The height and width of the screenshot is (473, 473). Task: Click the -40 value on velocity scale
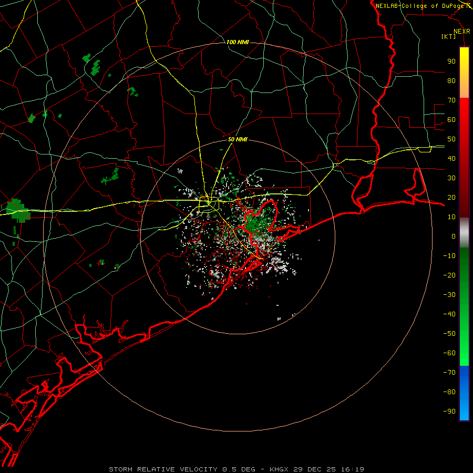click(449, 314)
